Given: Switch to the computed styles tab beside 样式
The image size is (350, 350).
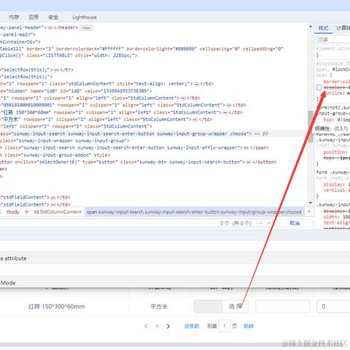Looking at the screenshot, I should (x=343, y=28).
